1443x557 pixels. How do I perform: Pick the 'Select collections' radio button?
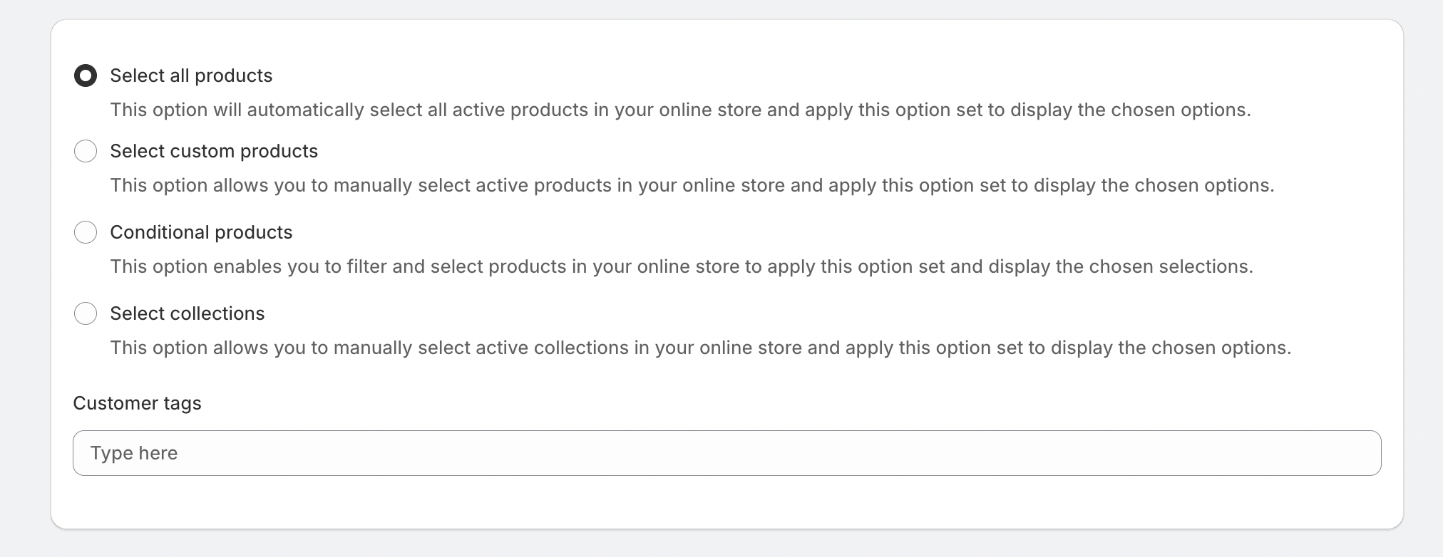click(x=86, y=313)
